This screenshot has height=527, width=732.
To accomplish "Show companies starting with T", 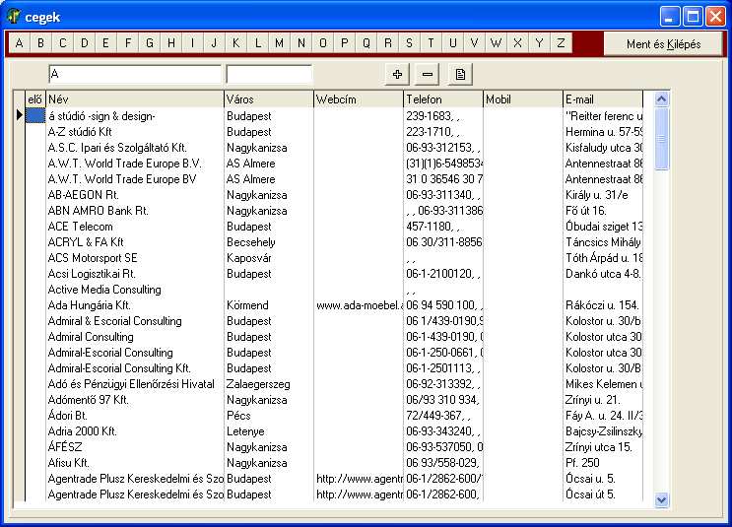I will [x=432, y=43].
